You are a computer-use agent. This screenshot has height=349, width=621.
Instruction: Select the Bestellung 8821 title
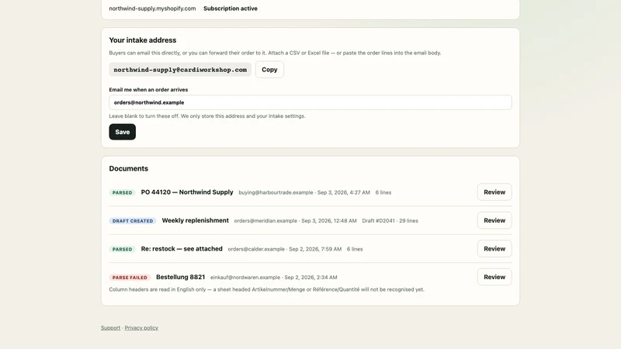pyautogui.click(x=181, y=277)
